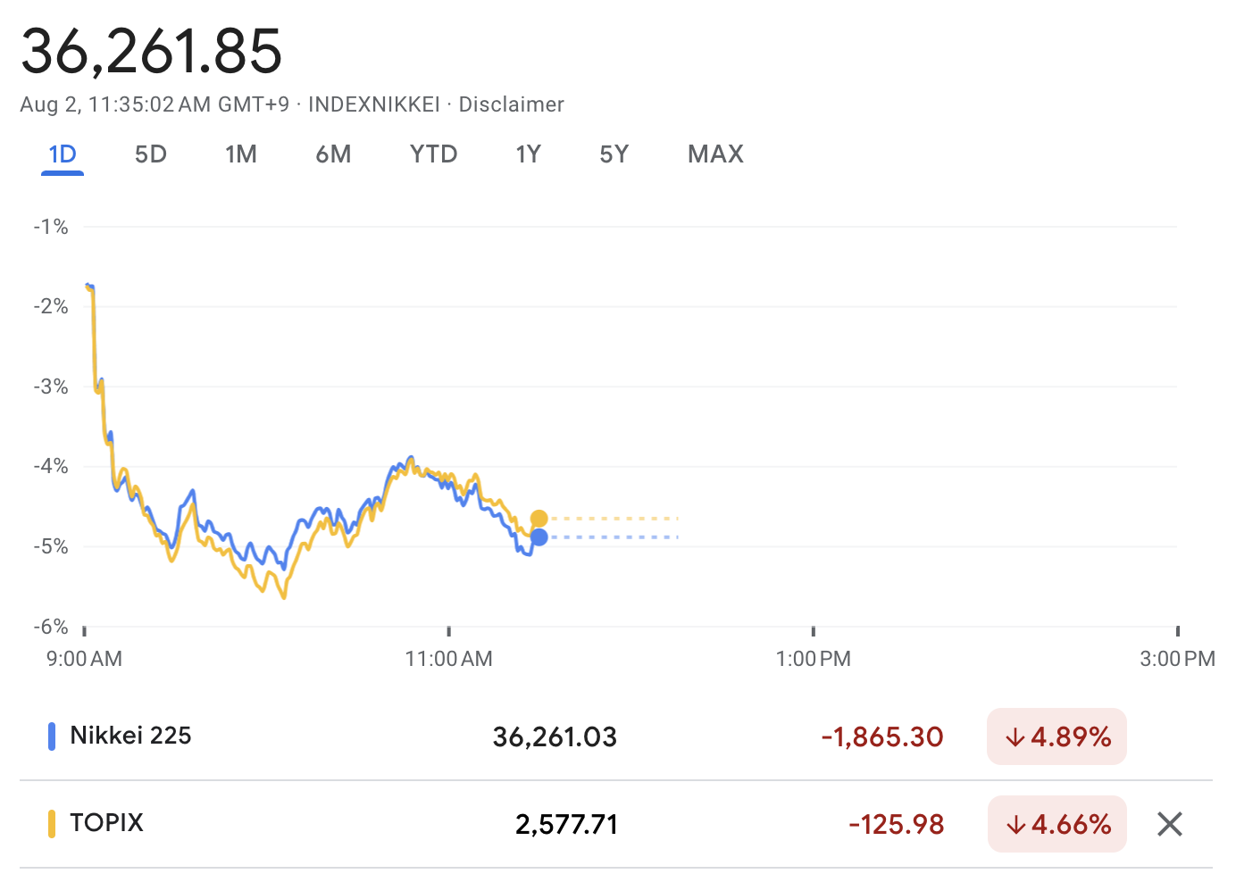Image resolution: width=1236 pixels, height=882 pixels.
Task: Switch chart to 6M range
Action: point(333,154)
